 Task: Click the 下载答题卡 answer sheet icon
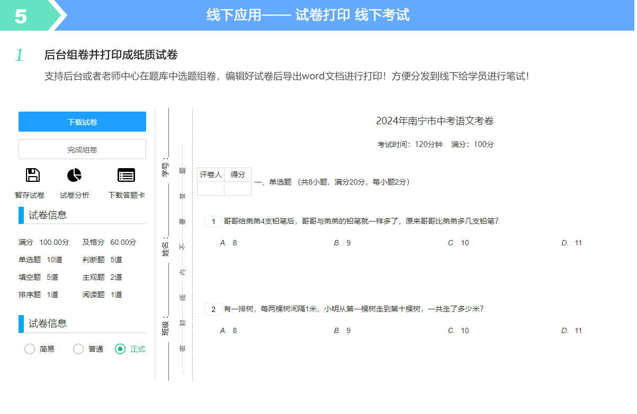click(126, 175)
